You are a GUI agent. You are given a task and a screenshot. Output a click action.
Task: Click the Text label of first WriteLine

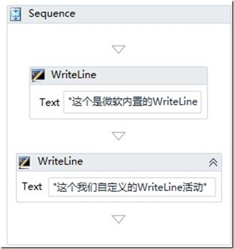[x=50, y=102]
